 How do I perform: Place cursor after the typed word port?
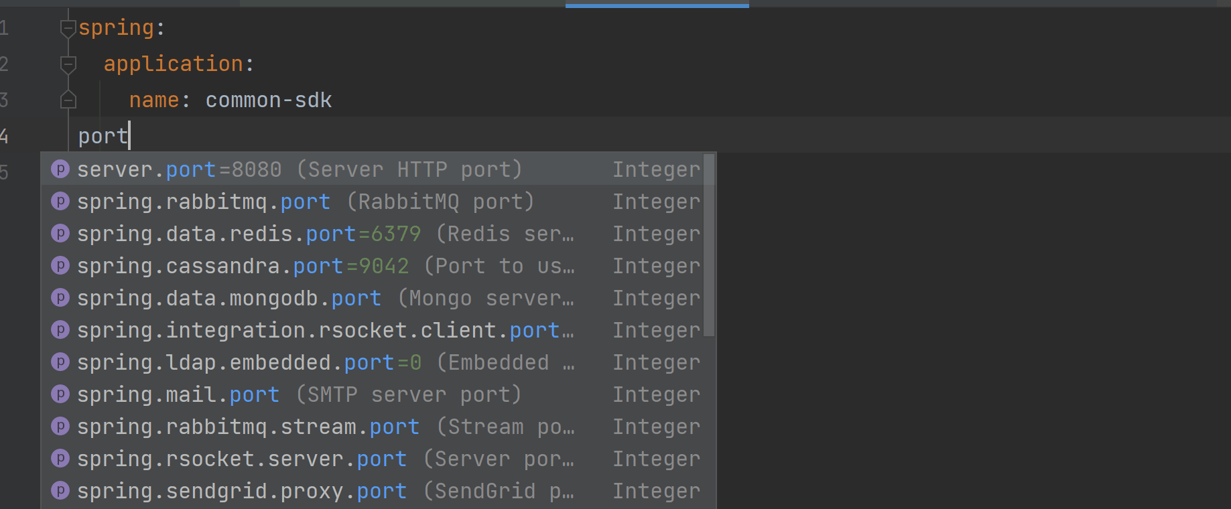coord(129,136)
